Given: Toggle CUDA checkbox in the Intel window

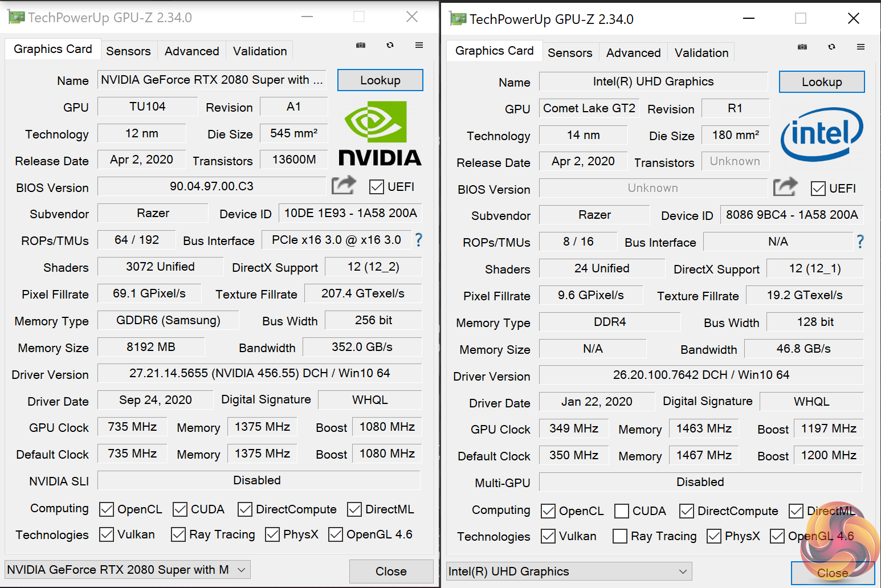Looking at the screenshot, I should pos(621,511).
